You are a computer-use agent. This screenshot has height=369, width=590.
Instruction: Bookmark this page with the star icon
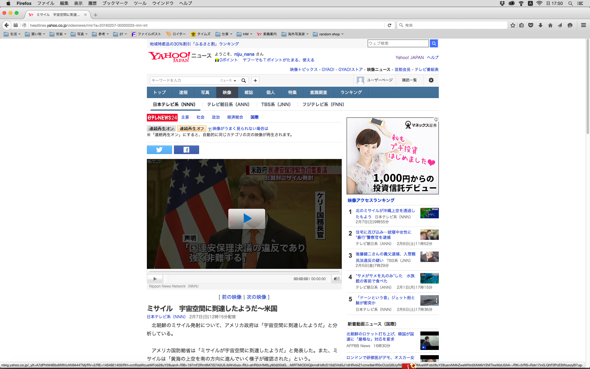point(513,25)
